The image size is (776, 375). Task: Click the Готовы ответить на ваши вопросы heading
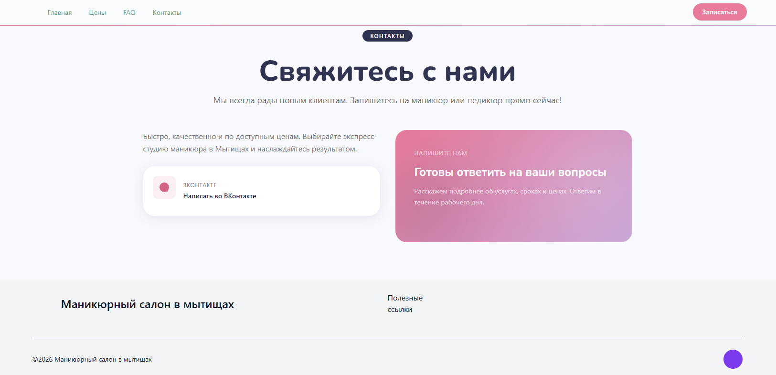510,172
